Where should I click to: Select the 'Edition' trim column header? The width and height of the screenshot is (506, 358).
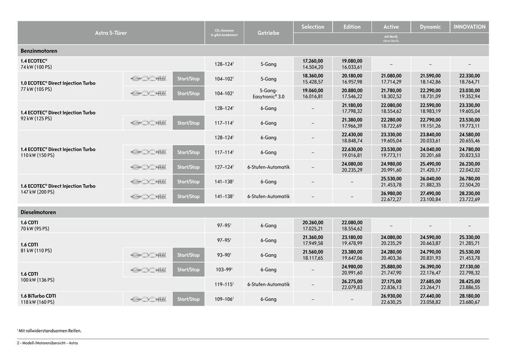(x=352, y=27)
